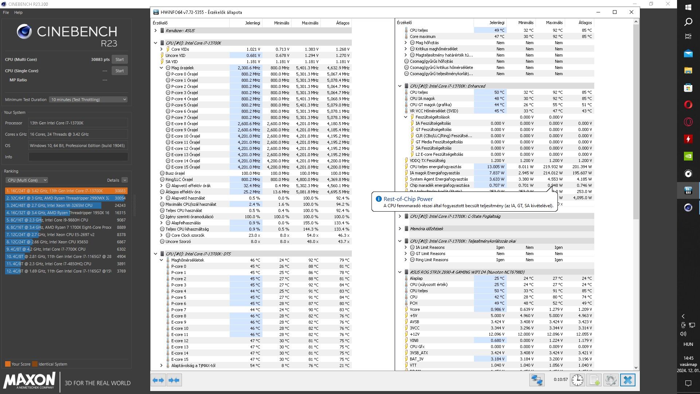Open the NVIDIA app from the taskbar
The height and width of the screenshot is (394, 700).
[688, 156]
